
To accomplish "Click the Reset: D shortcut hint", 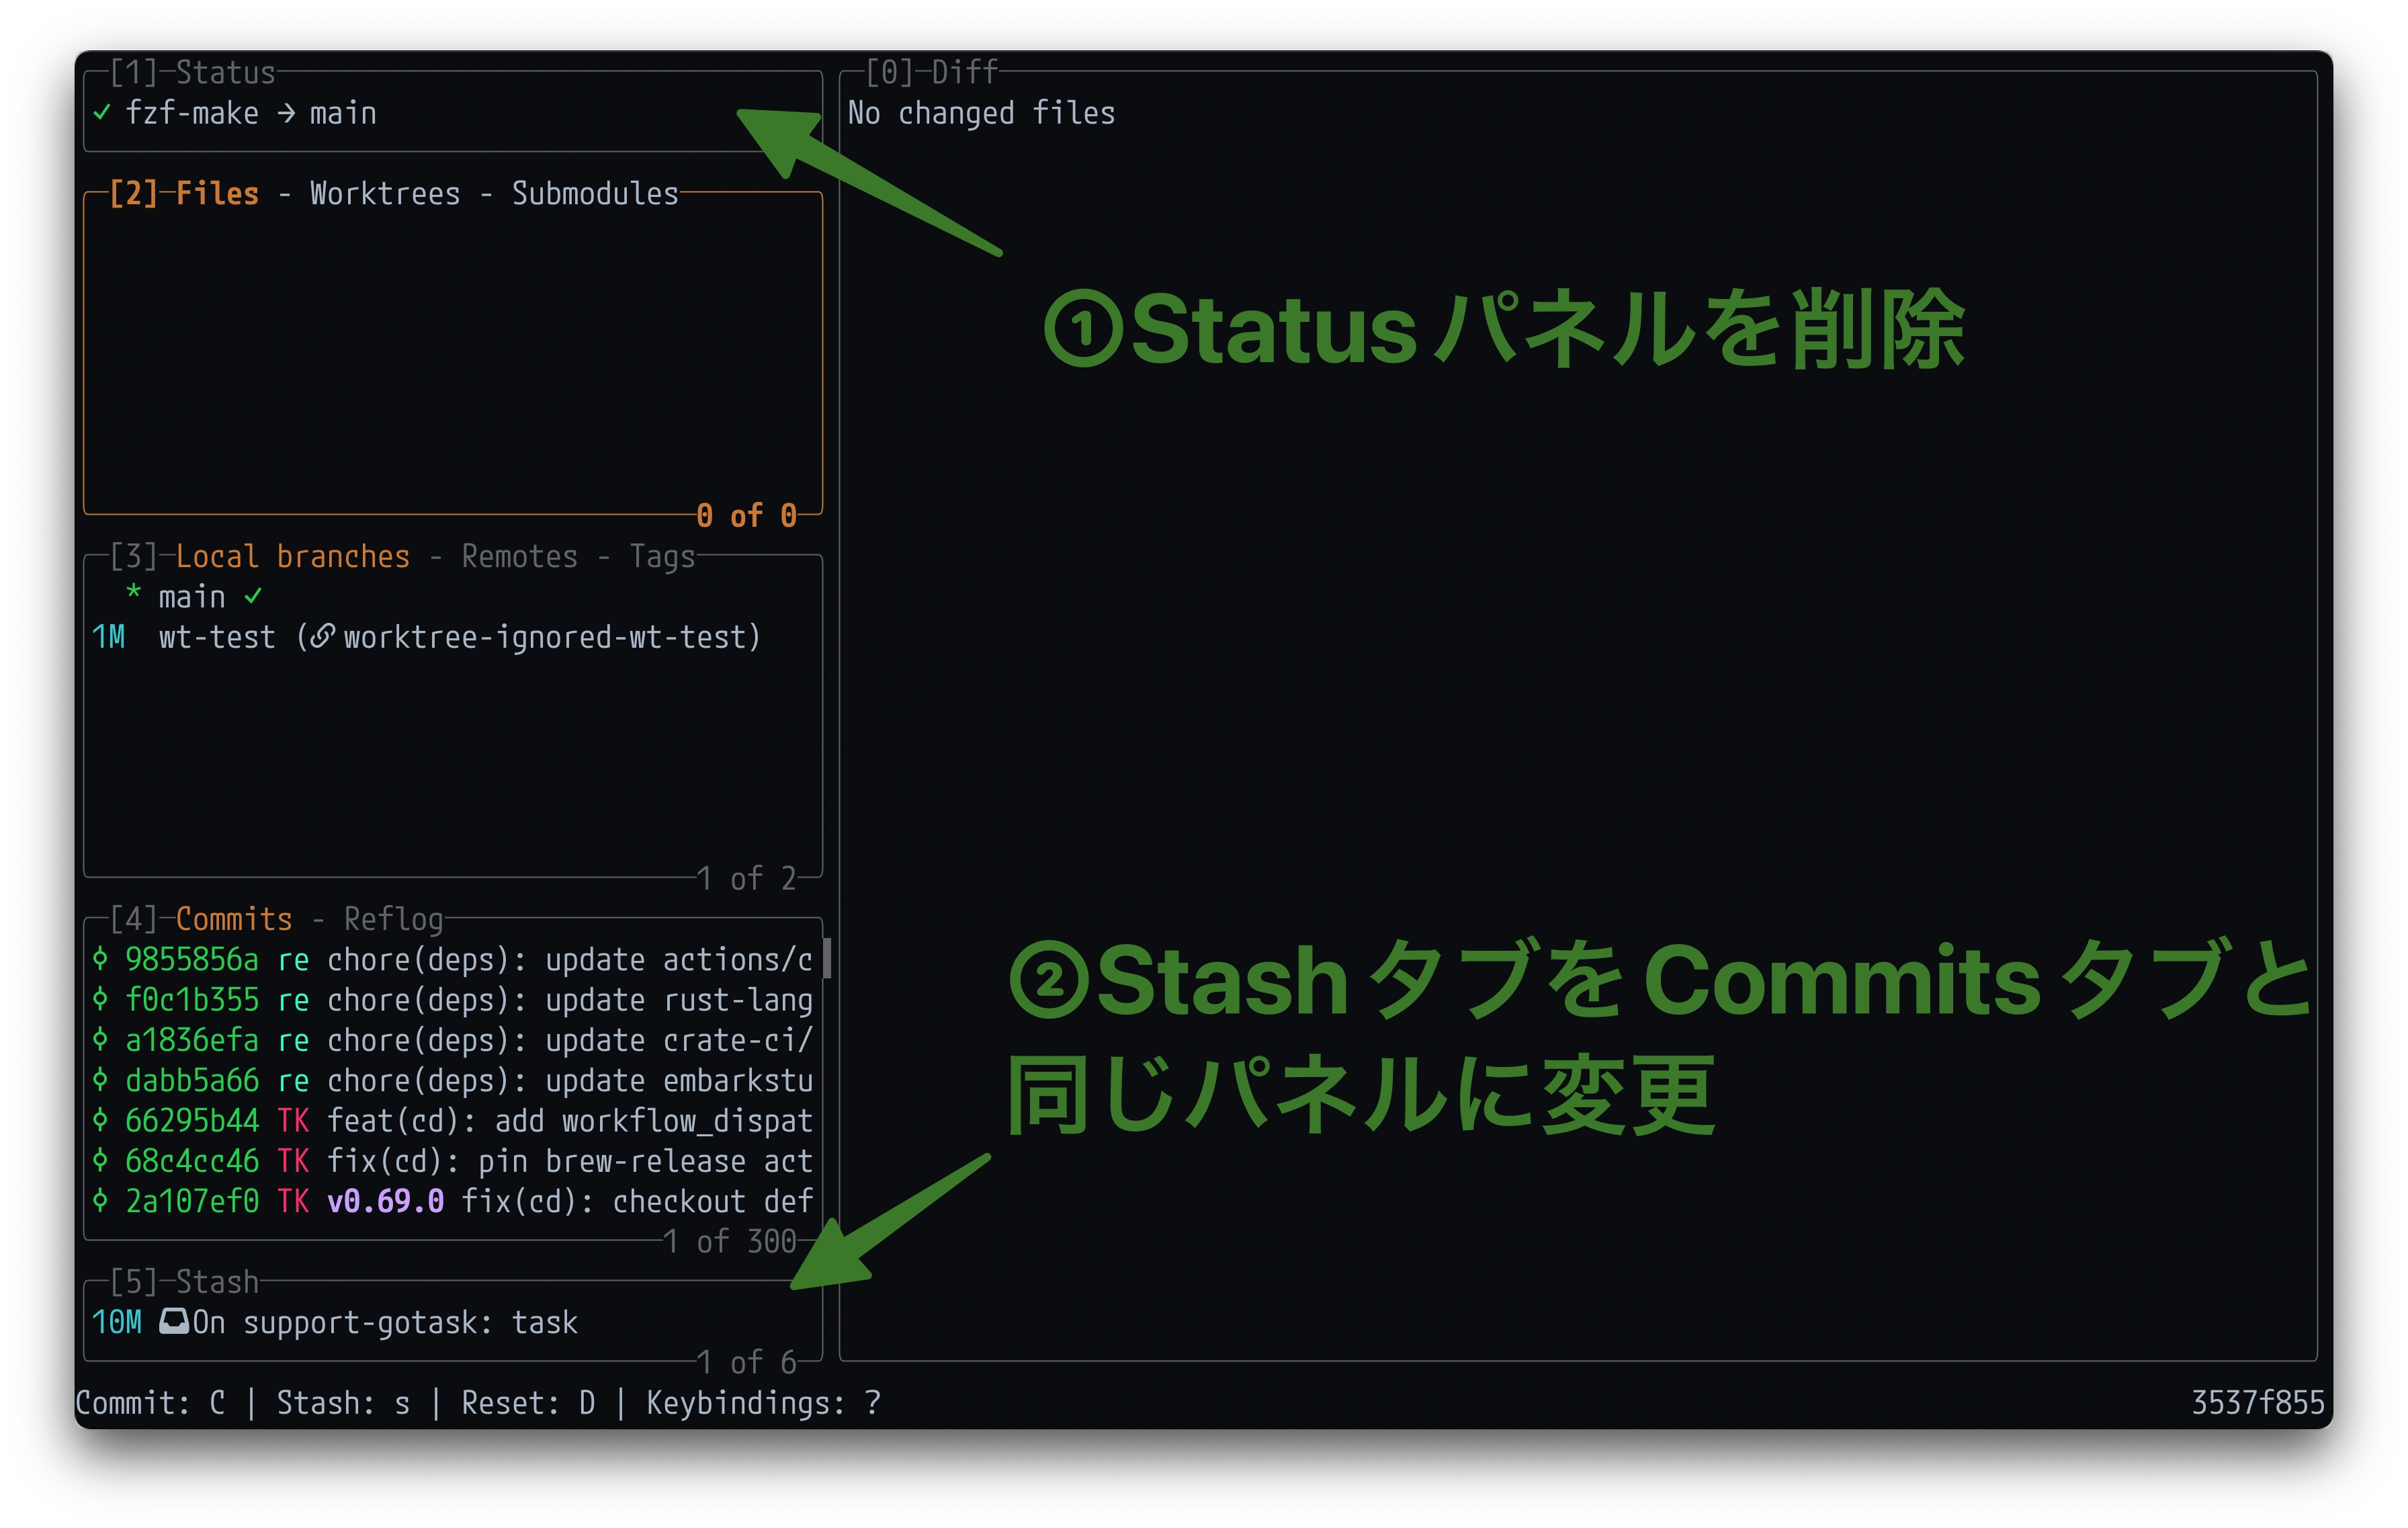I will coord(528,1403).
